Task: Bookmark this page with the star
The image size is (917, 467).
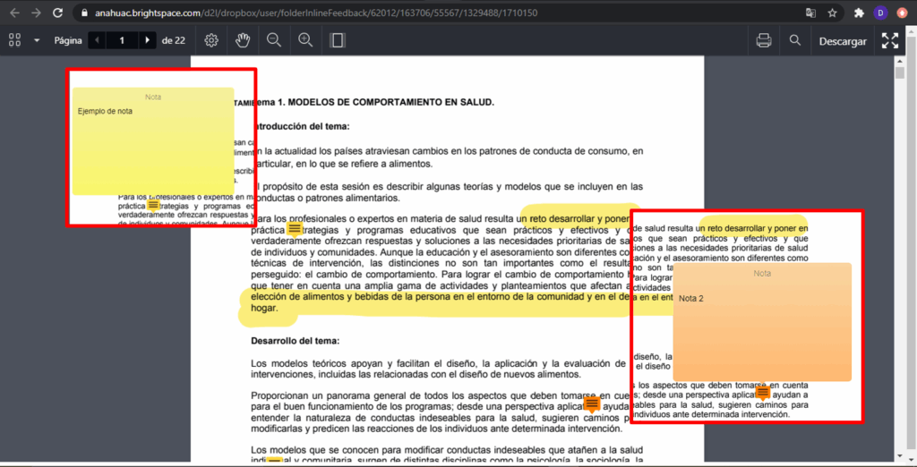Action: (832, 13)
